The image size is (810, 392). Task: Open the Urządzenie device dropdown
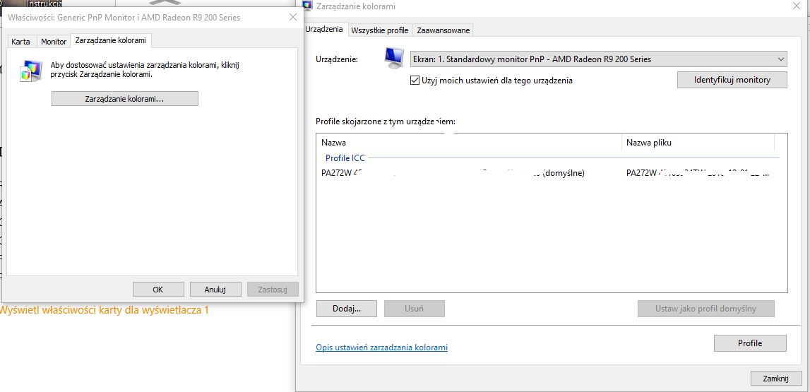pos(598,59)
